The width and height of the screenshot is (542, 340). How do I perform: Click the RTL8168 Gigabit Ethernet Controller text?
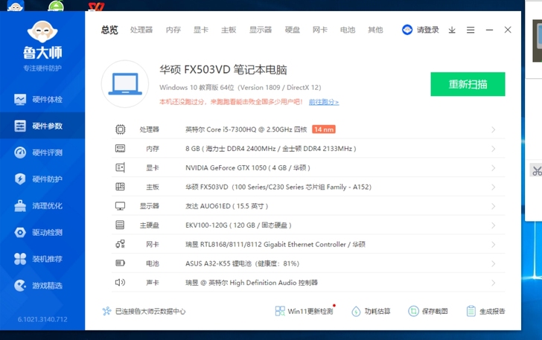point(275,245)
